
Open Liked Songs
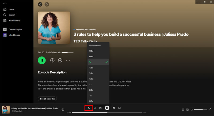coord(12,35)
